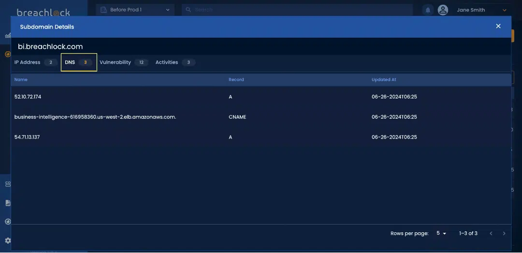
Task: Select the 54.71.13.137 record name
Action: pyautogui.click(x=27, y=137)
